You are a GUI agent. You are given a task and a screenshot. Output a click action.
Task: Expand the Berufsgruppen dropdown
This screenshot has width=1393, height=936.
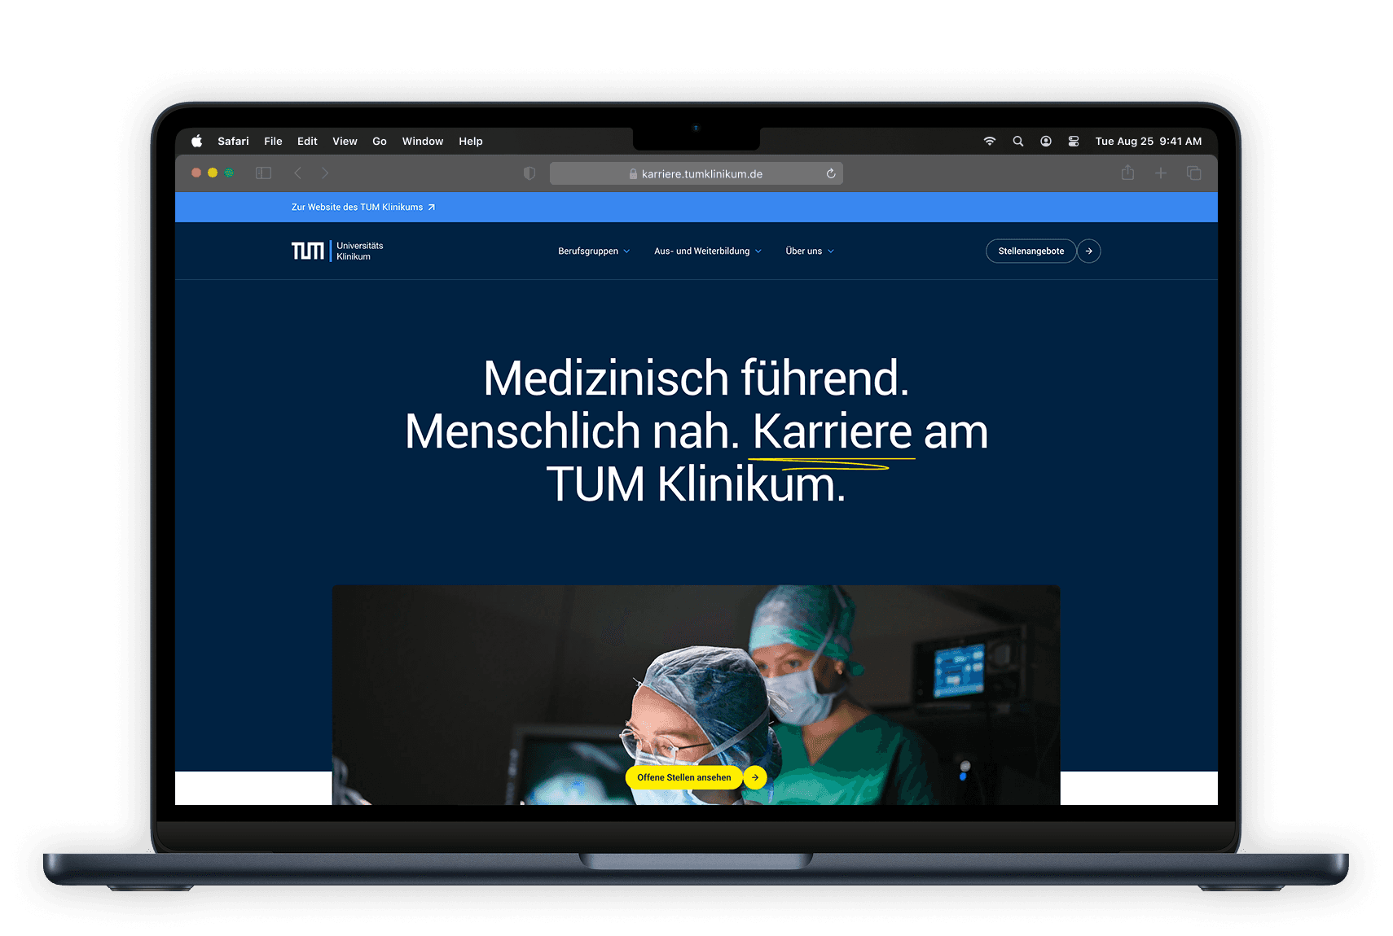pos(594,251)
